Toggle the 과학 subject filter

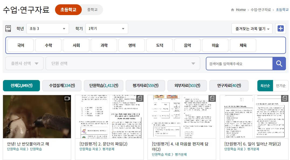pos(104,45)
